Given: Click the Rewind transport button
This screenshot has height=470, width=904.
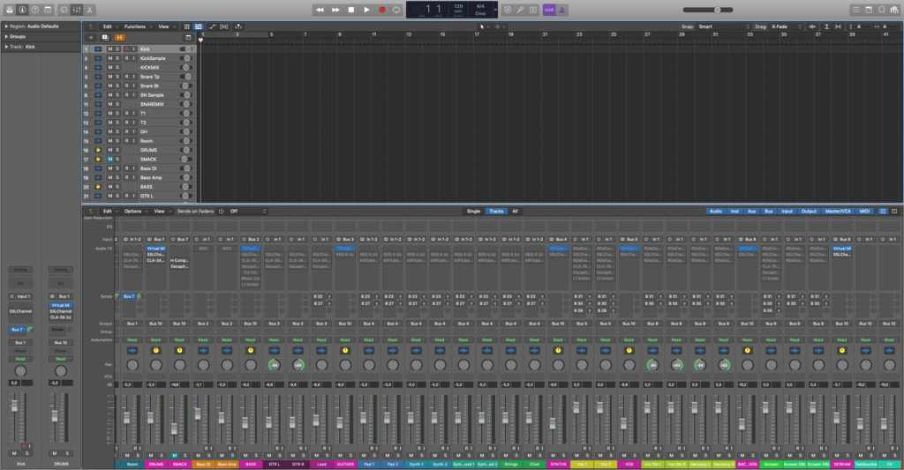Looking at the screenshot, I should coord(320,10).
